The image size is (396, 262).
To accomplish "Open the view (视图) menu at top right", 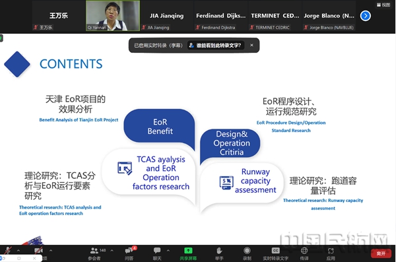I will [x=383, y=5].
